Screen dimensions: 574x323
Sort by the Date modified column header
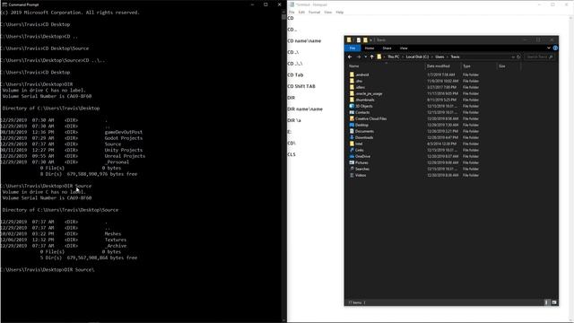coord(438,66)
